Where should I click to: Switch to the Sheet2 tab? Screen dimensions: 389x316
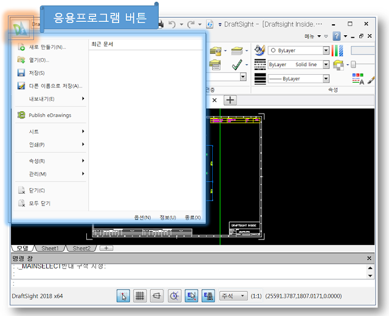coord(81,249)
